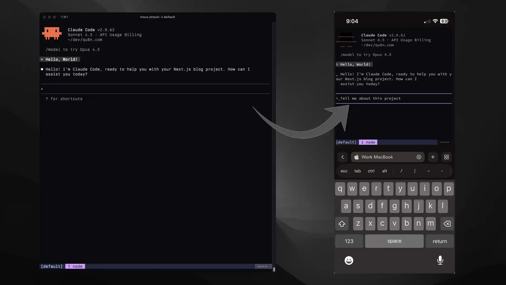This screenshot has height=285, width=506.
Task: Toggle the shift key on keyboard
Action: (342, 224)
